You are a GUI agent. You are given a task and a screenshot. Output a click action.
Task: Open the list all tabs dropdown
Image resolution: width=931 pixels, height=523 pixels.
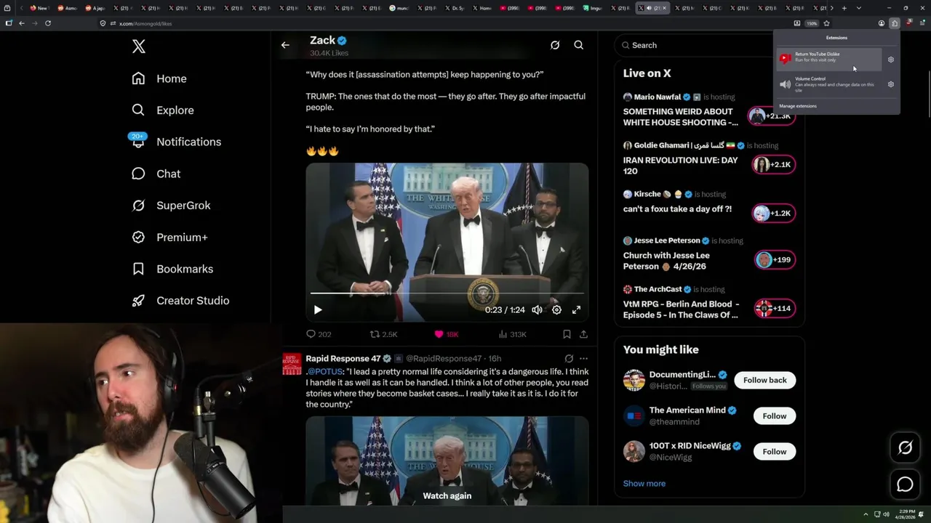[859, 8]
